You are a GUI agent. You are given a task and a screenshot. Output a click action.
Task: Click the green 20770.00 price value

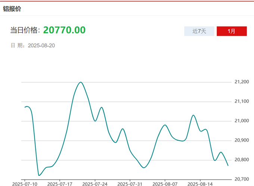[x=64, y=30]
